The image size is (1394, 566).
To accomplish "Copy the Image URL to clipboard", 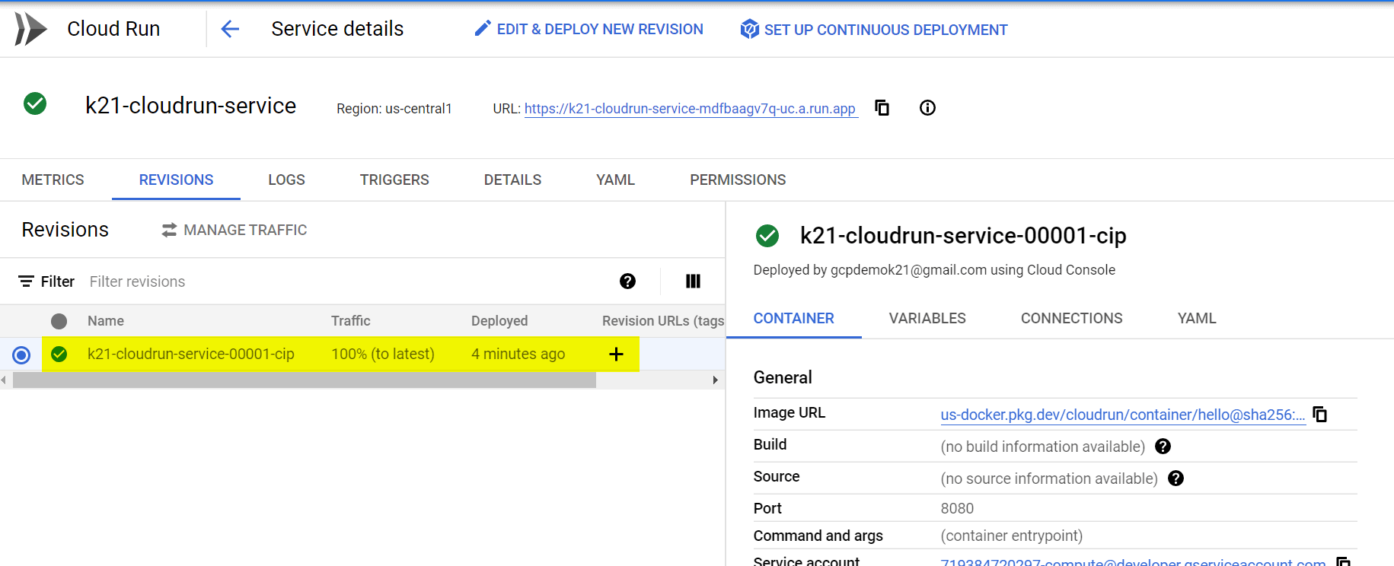I will pos(1320,415).
